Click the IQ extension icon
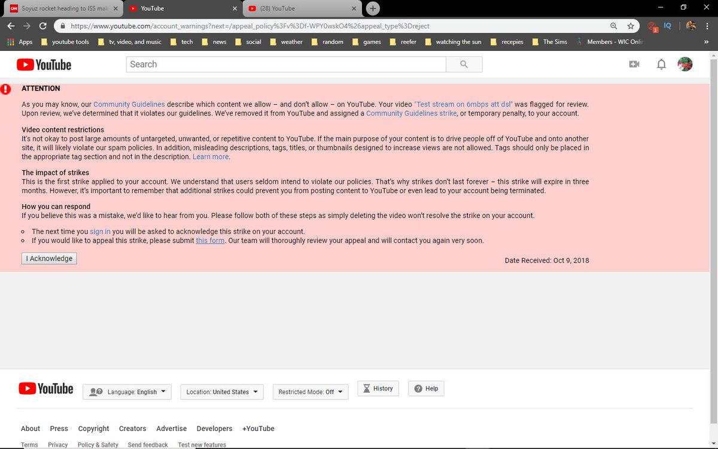This screenshot has width=718, height=449. click(x=668, y=26)
